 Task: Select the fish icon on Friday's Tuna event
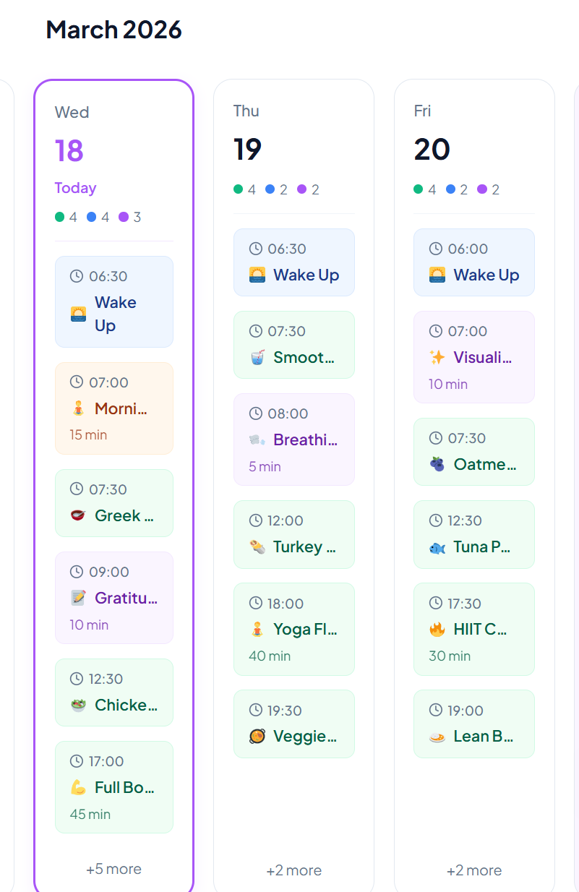coord(437,547)
